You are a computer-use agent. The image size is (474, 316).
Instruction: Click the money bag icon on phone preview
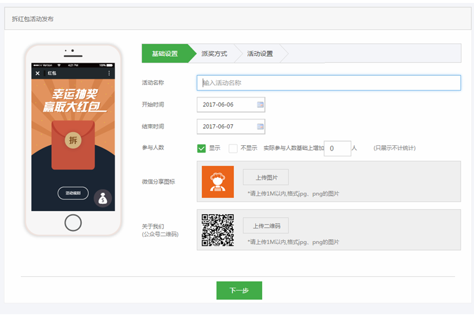point(103,198)
